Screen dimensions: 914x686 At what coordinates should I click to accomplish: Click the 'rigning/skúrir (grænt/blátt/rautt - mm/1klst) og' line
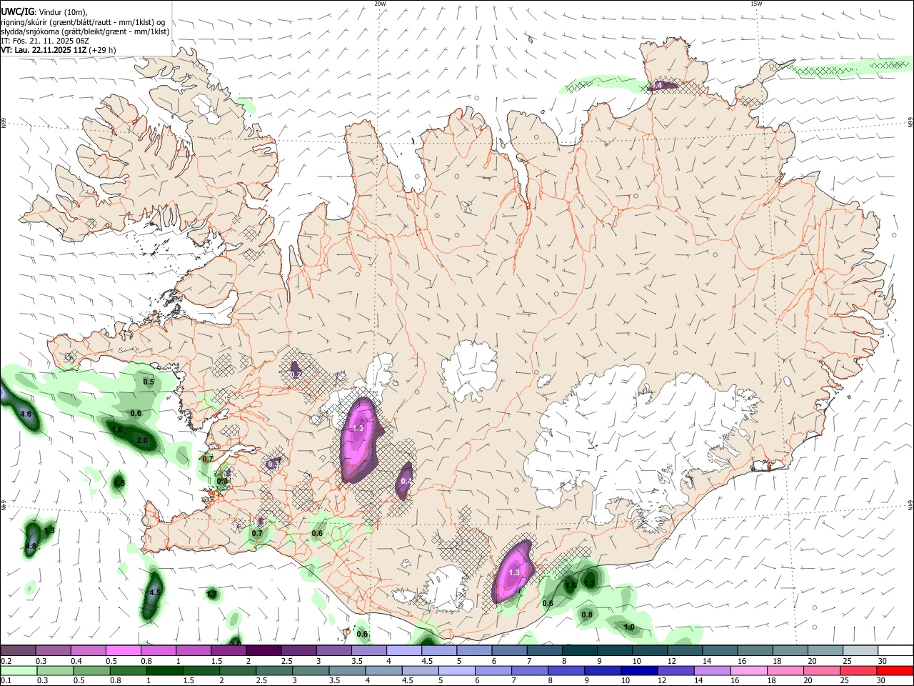tap(83, 22)
